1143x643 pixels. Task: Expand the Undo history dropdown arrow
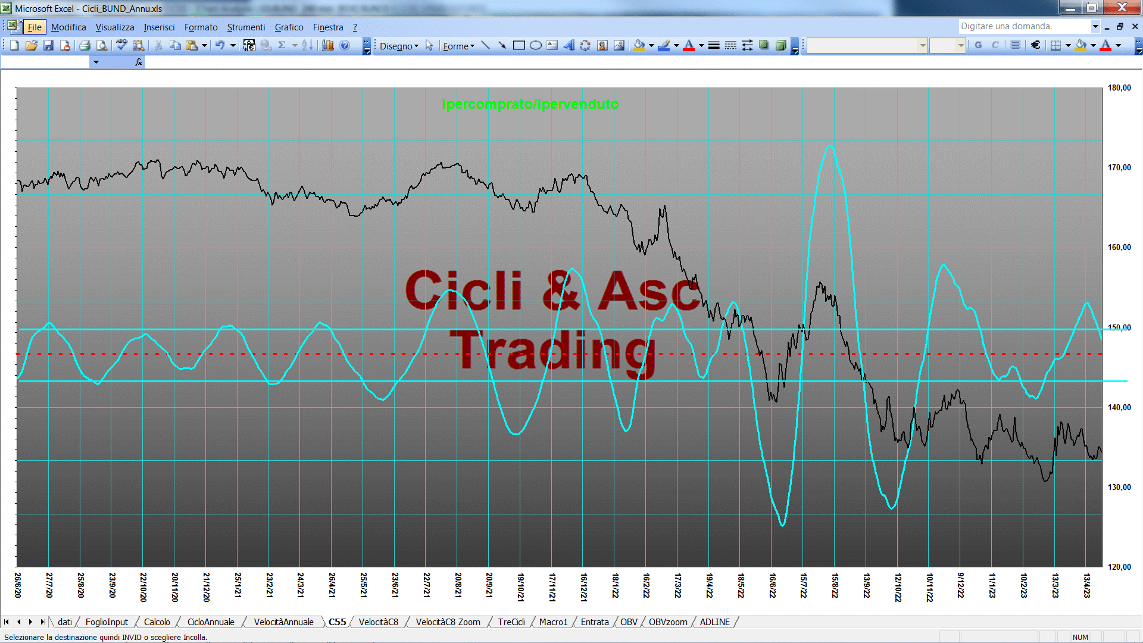pyautogui.click(x=233, y=45)
